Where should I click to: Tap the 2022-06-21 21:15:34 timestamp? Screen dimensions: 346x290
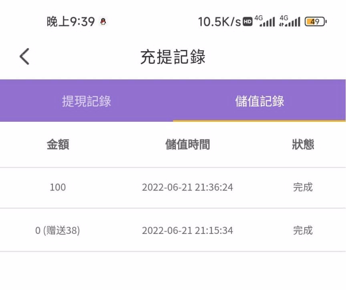click(x=187, y=230)
